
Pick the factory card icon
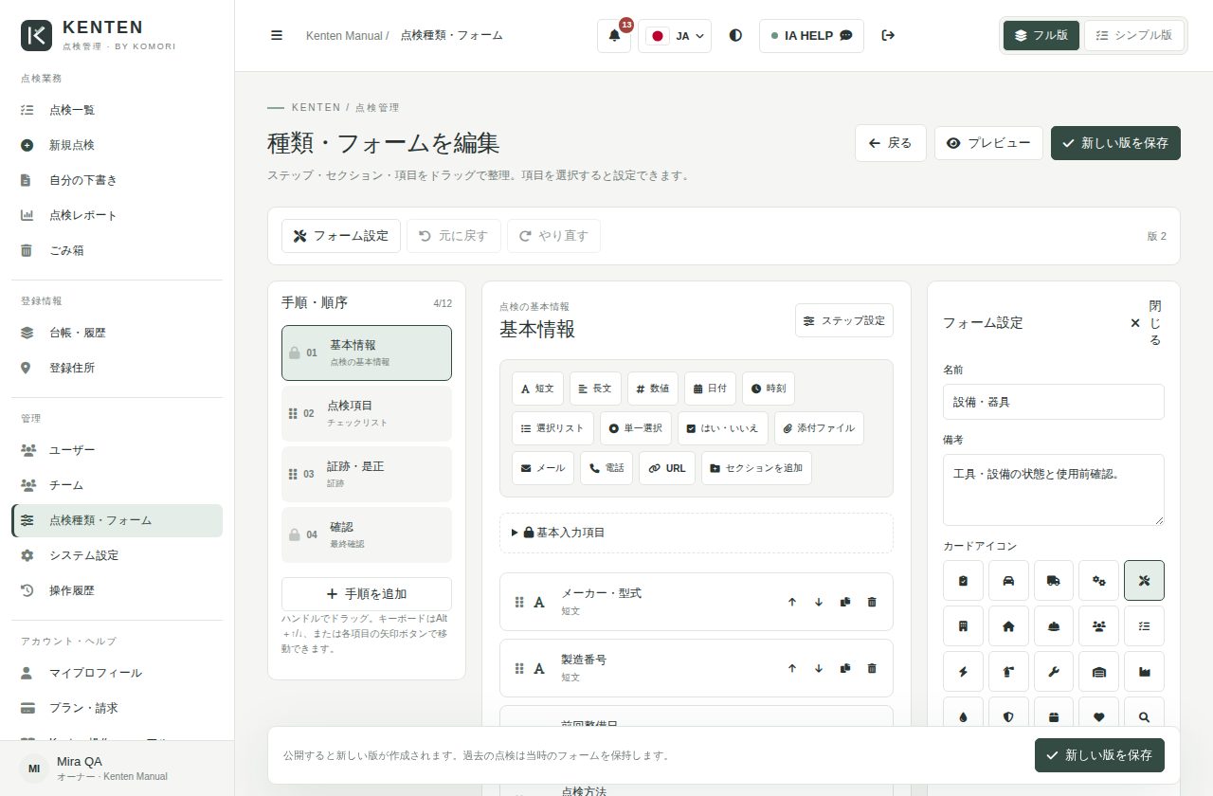[1144, 672]
